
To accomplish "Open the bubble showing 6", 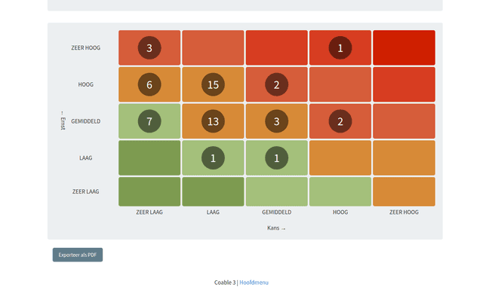I will (149, 84).
